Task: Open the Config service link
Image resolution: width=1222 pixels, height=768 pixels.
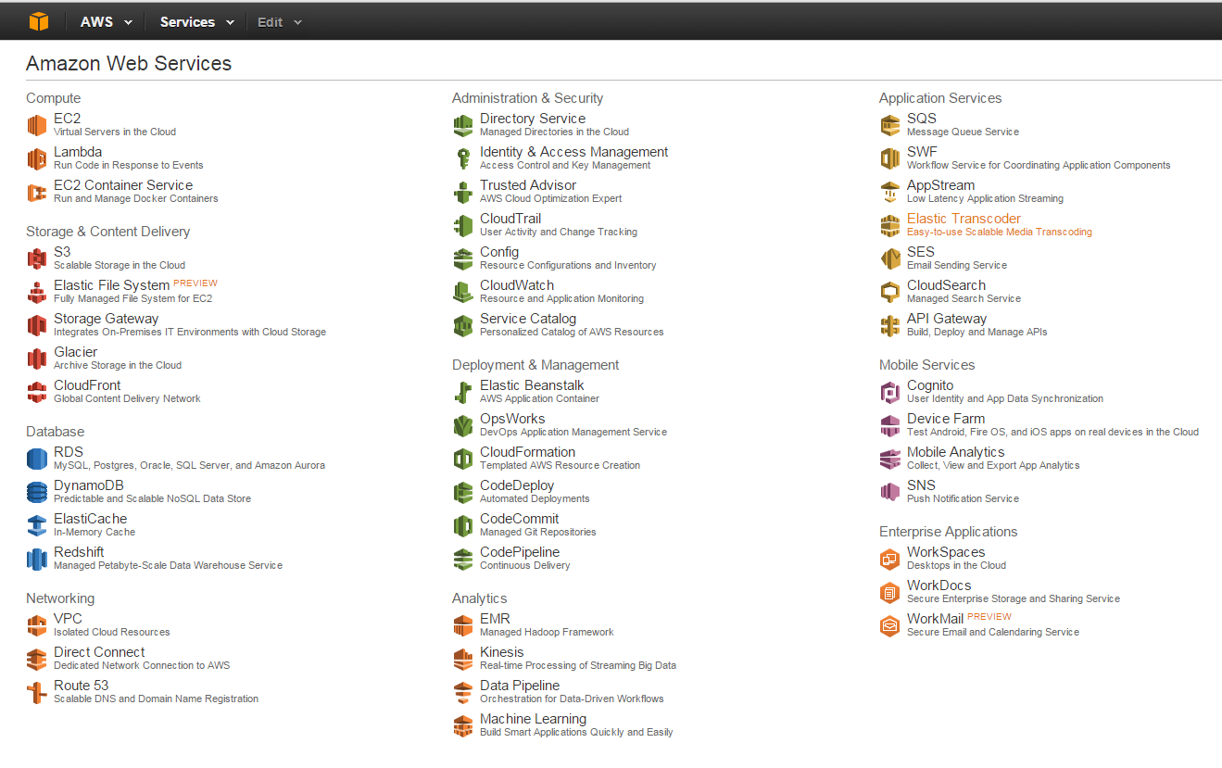Action: pyautogui.click(x=499, y=252)
